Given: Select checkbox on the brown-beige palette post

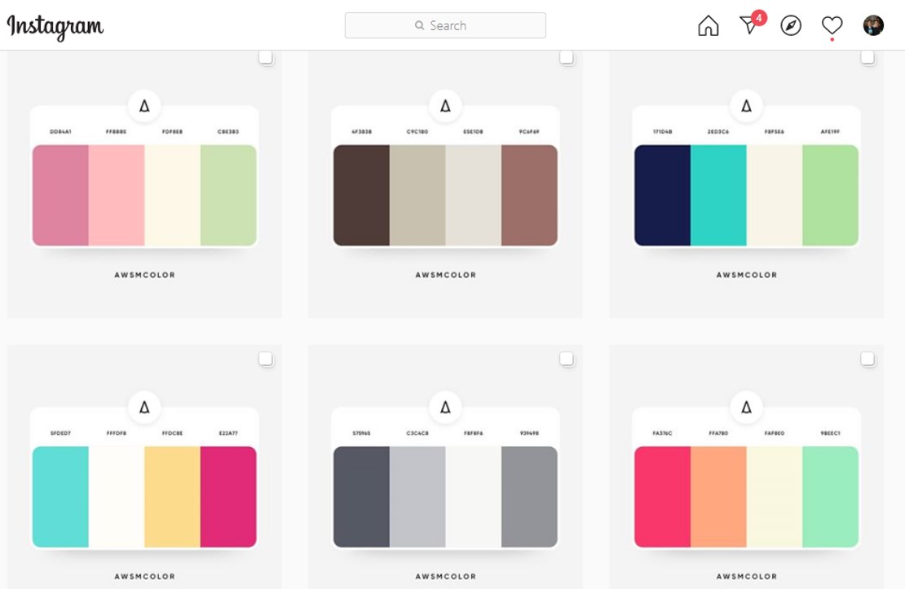Looking at the screenshot, I should click(567, 57).
